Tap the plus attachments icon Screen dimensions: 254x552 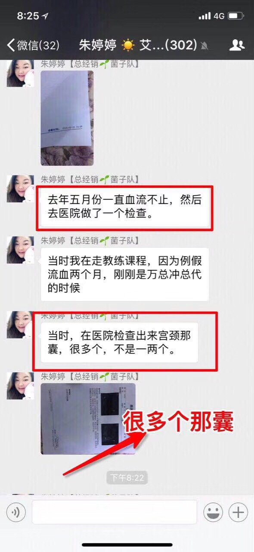238,512
